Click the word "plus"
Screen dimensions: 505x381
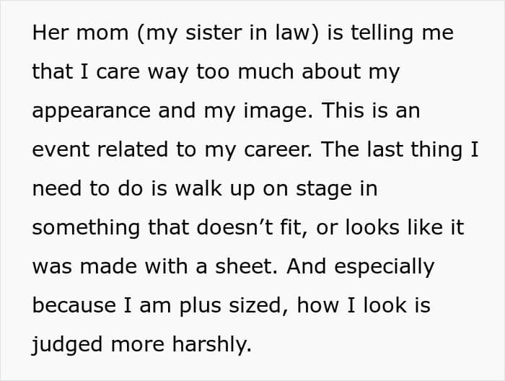pyautogui.click(x=200, y=306)
